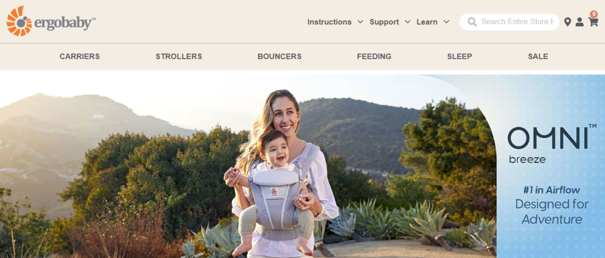Click the Instructions link text

329,22
